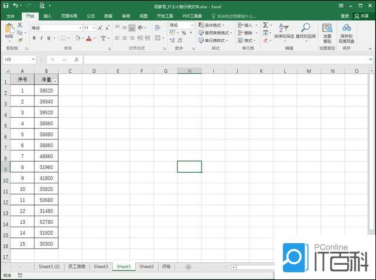Viewport: 376px width, 280px height.
Task: Toggle Align Right for text
Action: tap(132, 38)
